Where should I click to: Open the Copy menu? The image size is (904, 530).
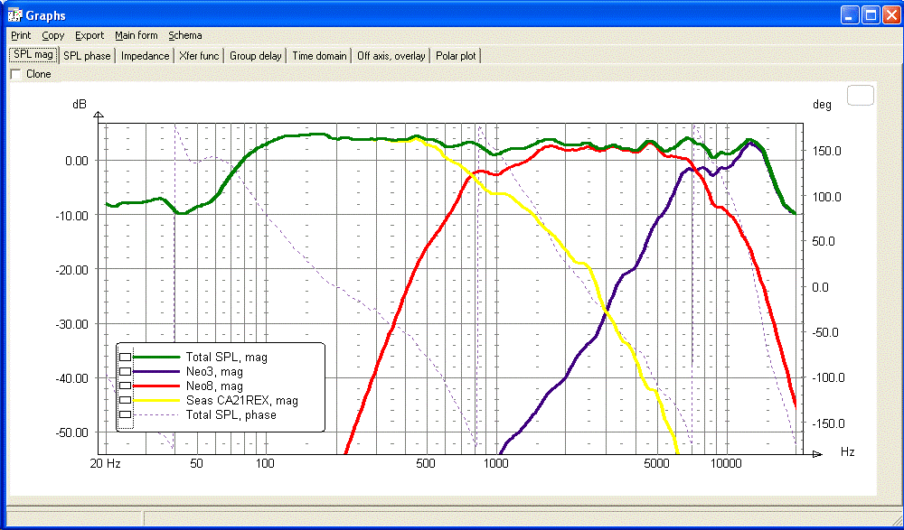click(x=53, y=36)
